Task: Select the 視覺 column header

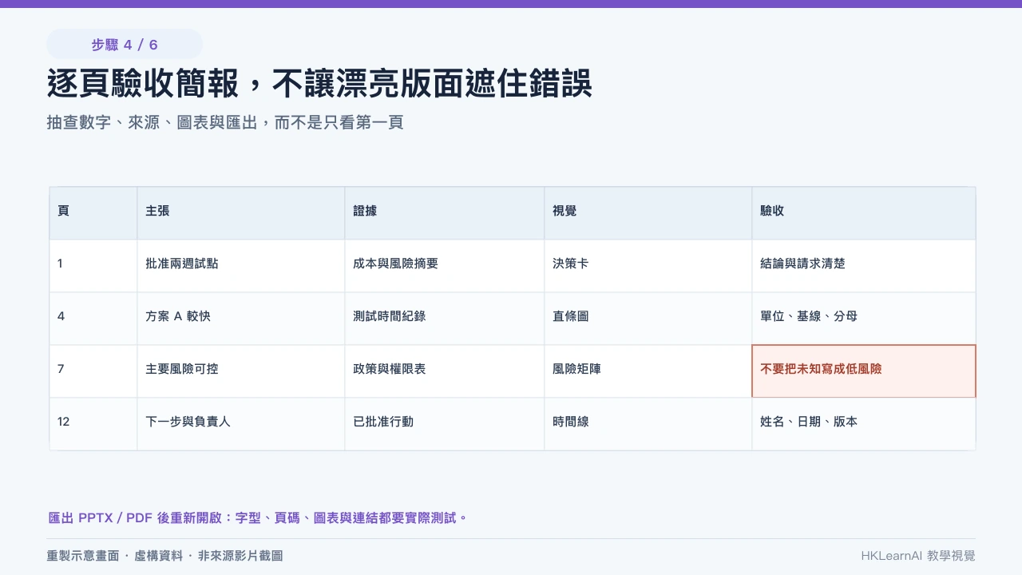Action: point(648,213)
